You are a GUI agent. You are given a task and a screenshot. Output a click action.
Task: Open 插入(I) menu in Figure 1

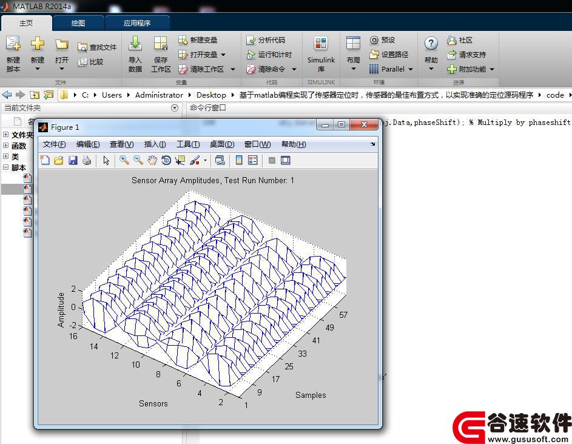(155, 144)
